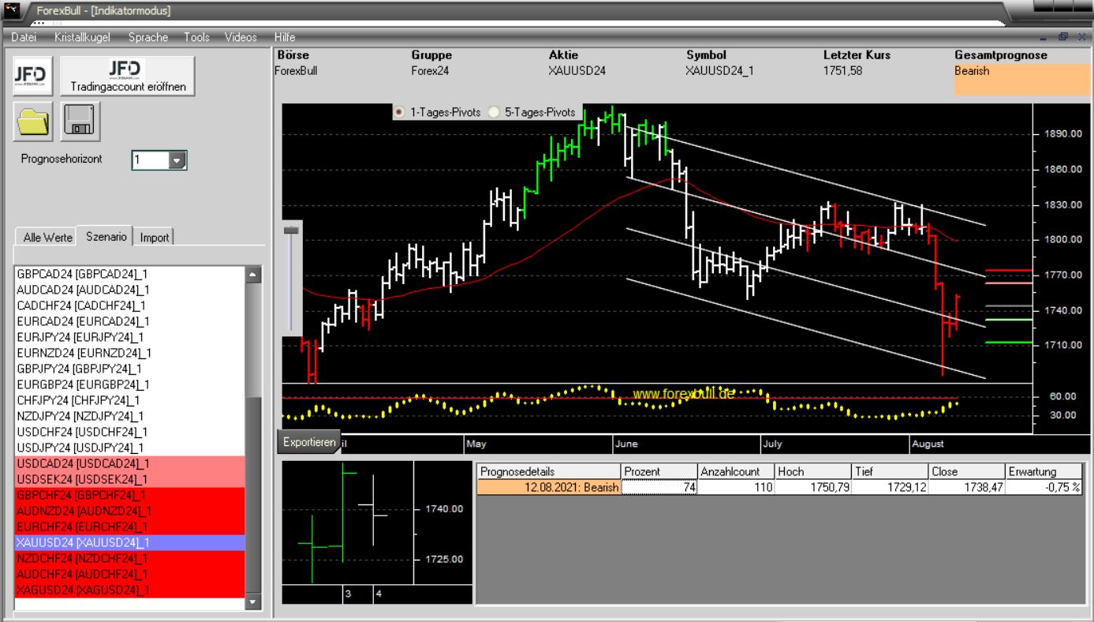Image resolution: width=1094 pixels, height=622 pixels.
Task: Click the 12.08.2021: Bearish forecast cell
Action: [549, 488]
